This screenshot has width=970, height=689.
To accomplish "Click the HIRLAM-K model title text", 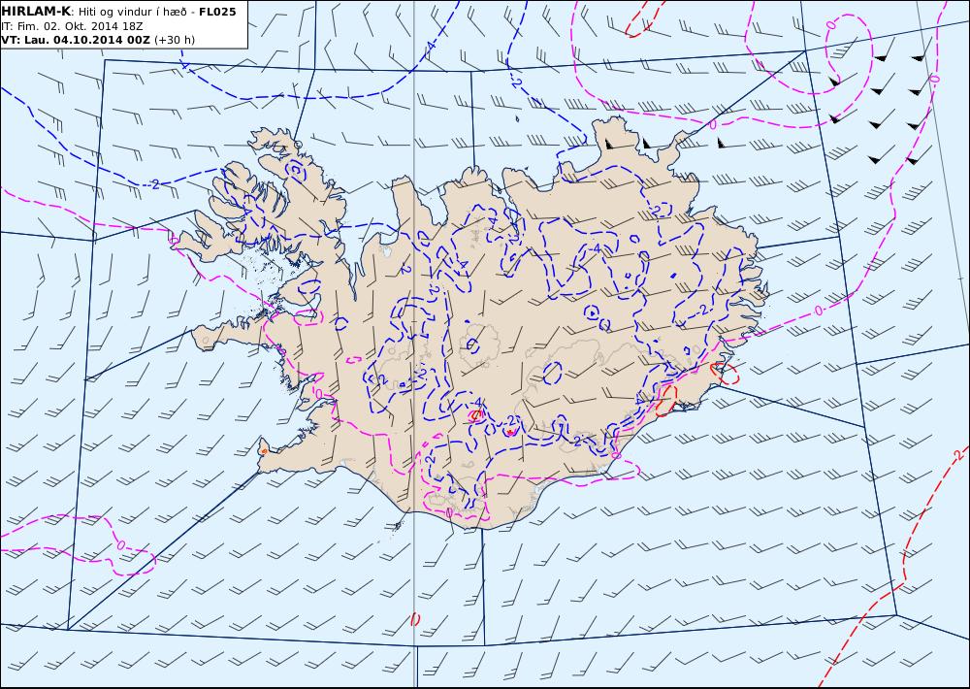I will [x=37, y=12].
